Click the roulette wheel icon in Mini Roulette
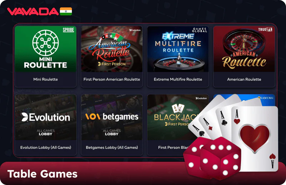Screen dimensions: 286x185 (46, 43)
